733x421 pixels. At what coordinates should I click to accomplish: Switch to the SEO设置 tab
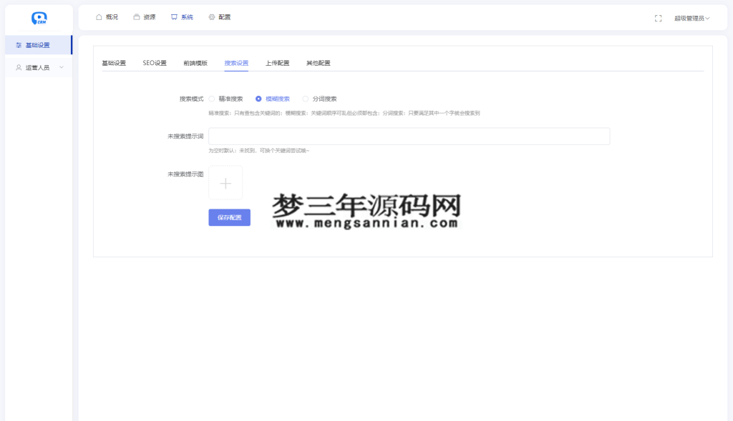[155, 63]
